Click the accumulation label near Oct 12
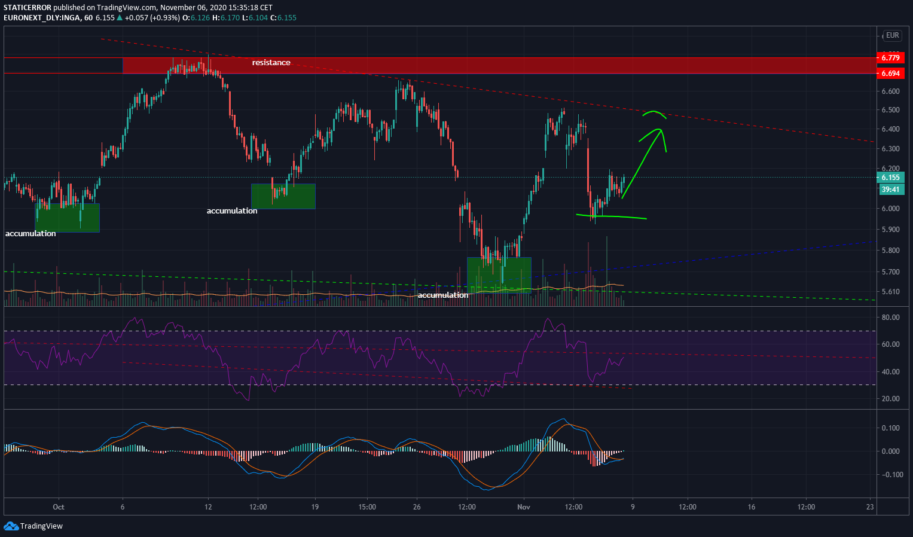 [x=232, y=211]
